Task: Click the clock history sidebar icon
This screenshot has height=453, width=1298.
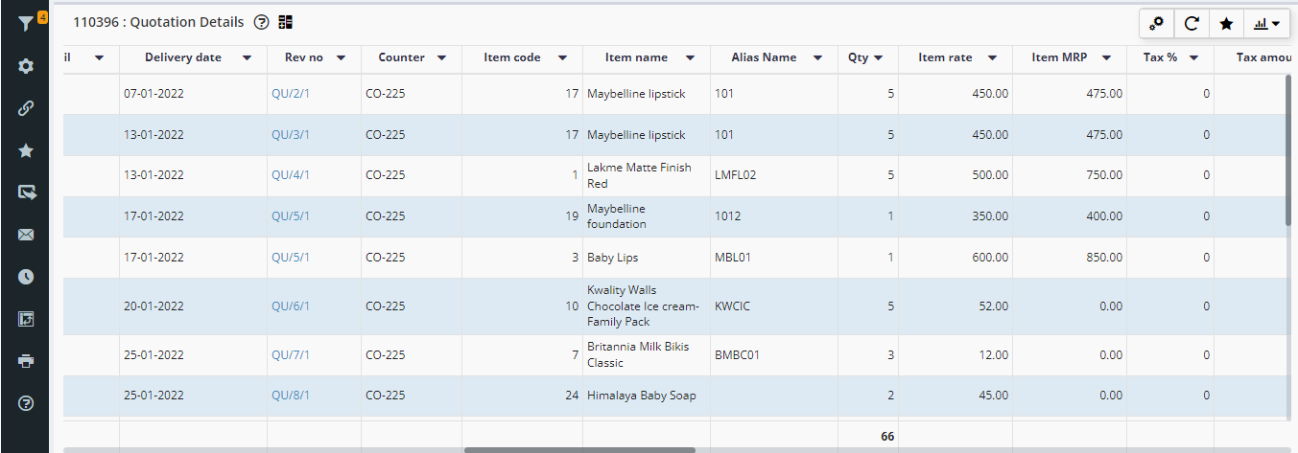Action: [x=26, y=277]
